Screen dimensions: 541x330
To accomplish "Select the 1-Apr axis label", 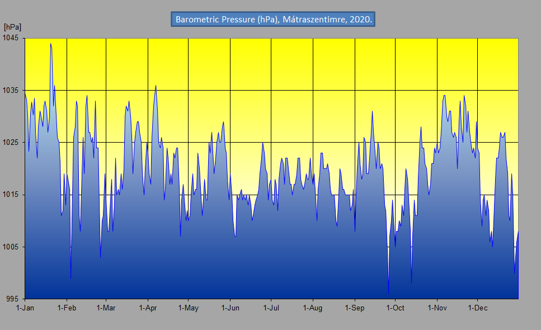I will [x=148, y=308].
